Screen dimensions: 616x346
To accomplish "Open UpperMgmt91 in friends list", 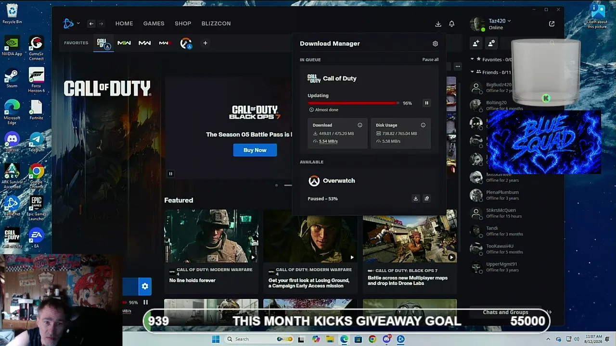I will (510, 267).
